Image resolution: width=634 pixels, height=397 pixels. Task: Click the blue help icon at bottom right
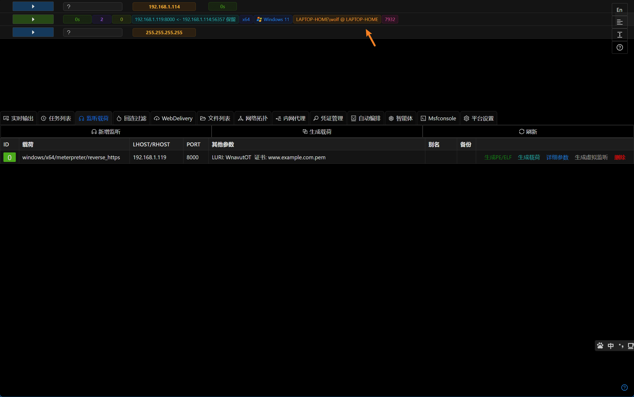click(x=624, y=387)
